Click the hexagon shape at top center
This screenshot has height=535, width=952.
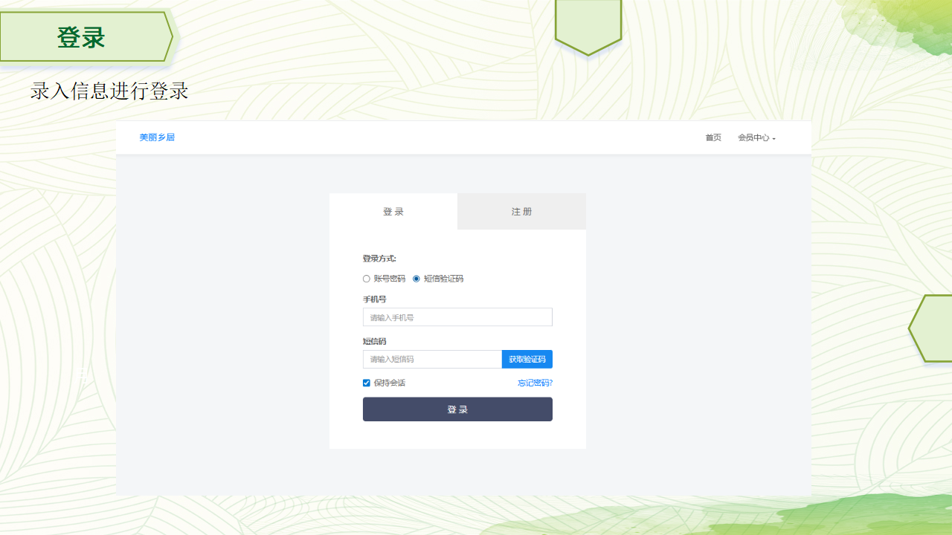click(588, 24)
